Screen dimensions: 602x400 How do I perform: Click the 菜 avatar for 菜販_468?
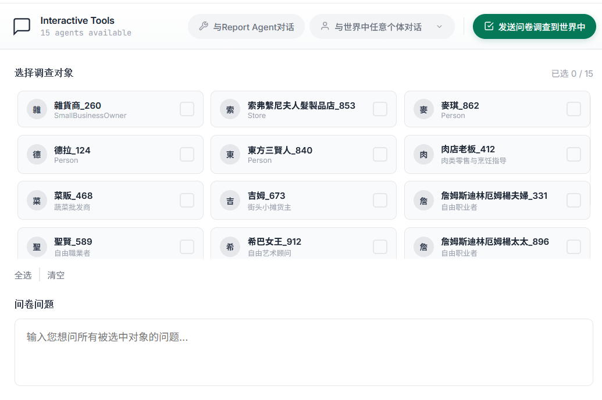pos(37,201)
